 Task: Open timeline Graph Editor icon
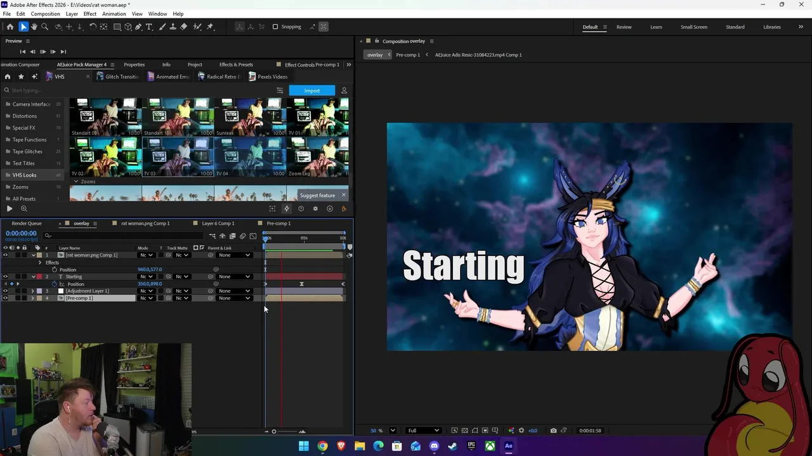252,236
